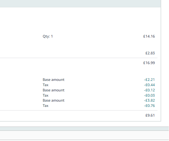Image resolution: width=169 pixels, height=141 pixels.
Task: Click the £2.83 amount
Action: (150, 53)
